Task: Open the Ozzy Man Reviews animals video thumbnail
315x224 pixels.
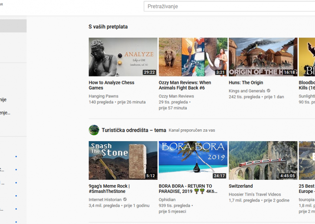Action: click(x=193, y=57)
